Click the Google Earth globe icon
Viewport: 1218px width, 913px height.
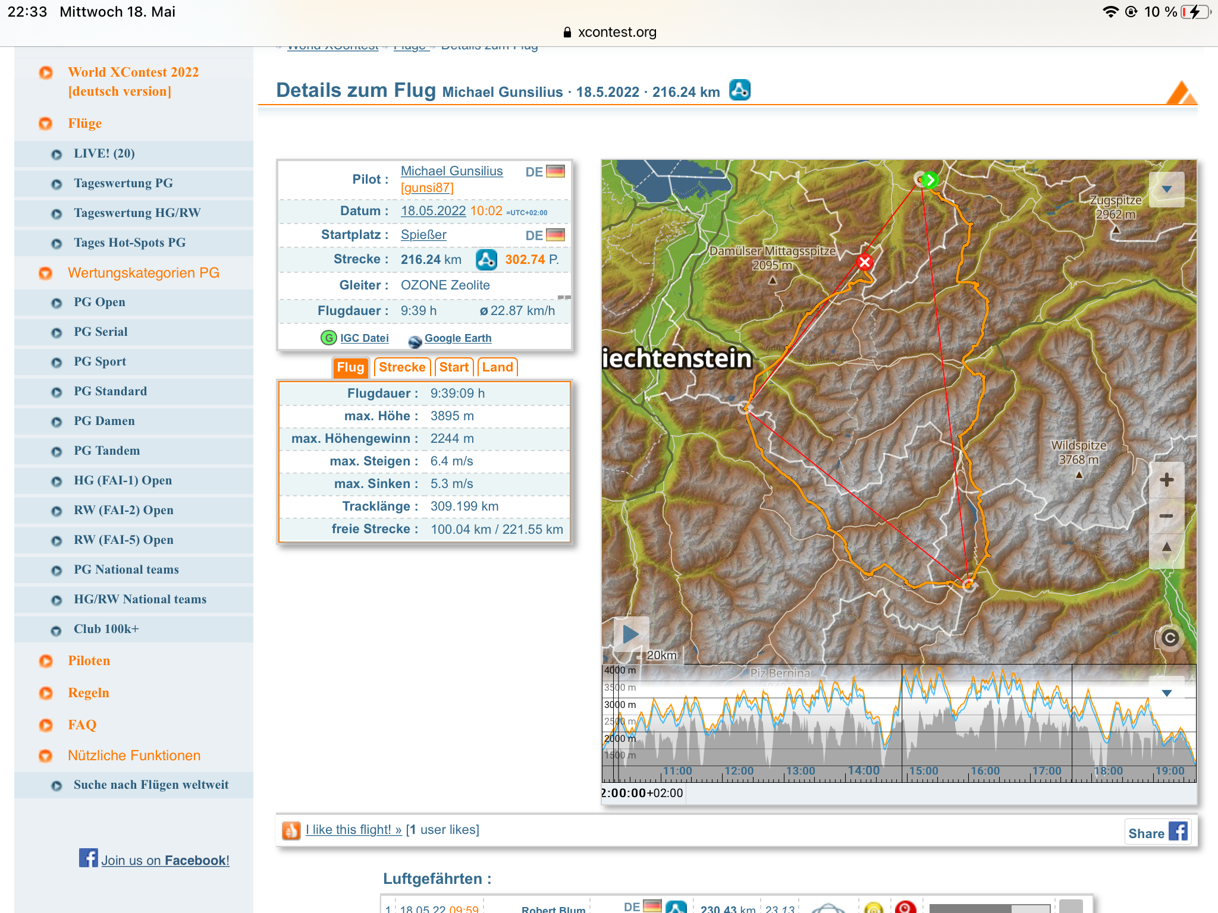415,341
